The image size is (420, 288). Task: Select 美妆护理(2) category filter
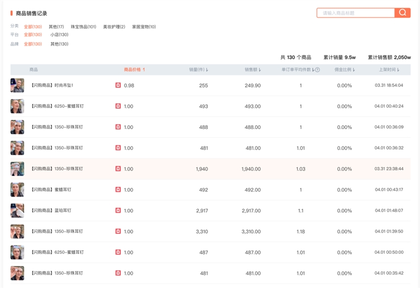pos(114,26)
